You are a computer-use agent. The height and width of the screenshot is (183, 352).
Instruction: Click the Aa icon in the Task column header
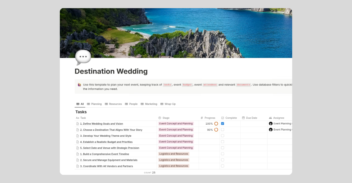tap(77, 118)
